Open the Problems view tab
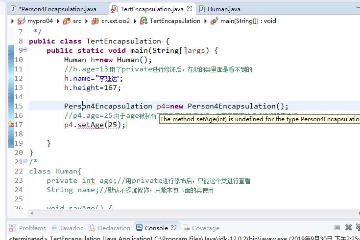The image size is (360, 240). (x=27, y=228)
